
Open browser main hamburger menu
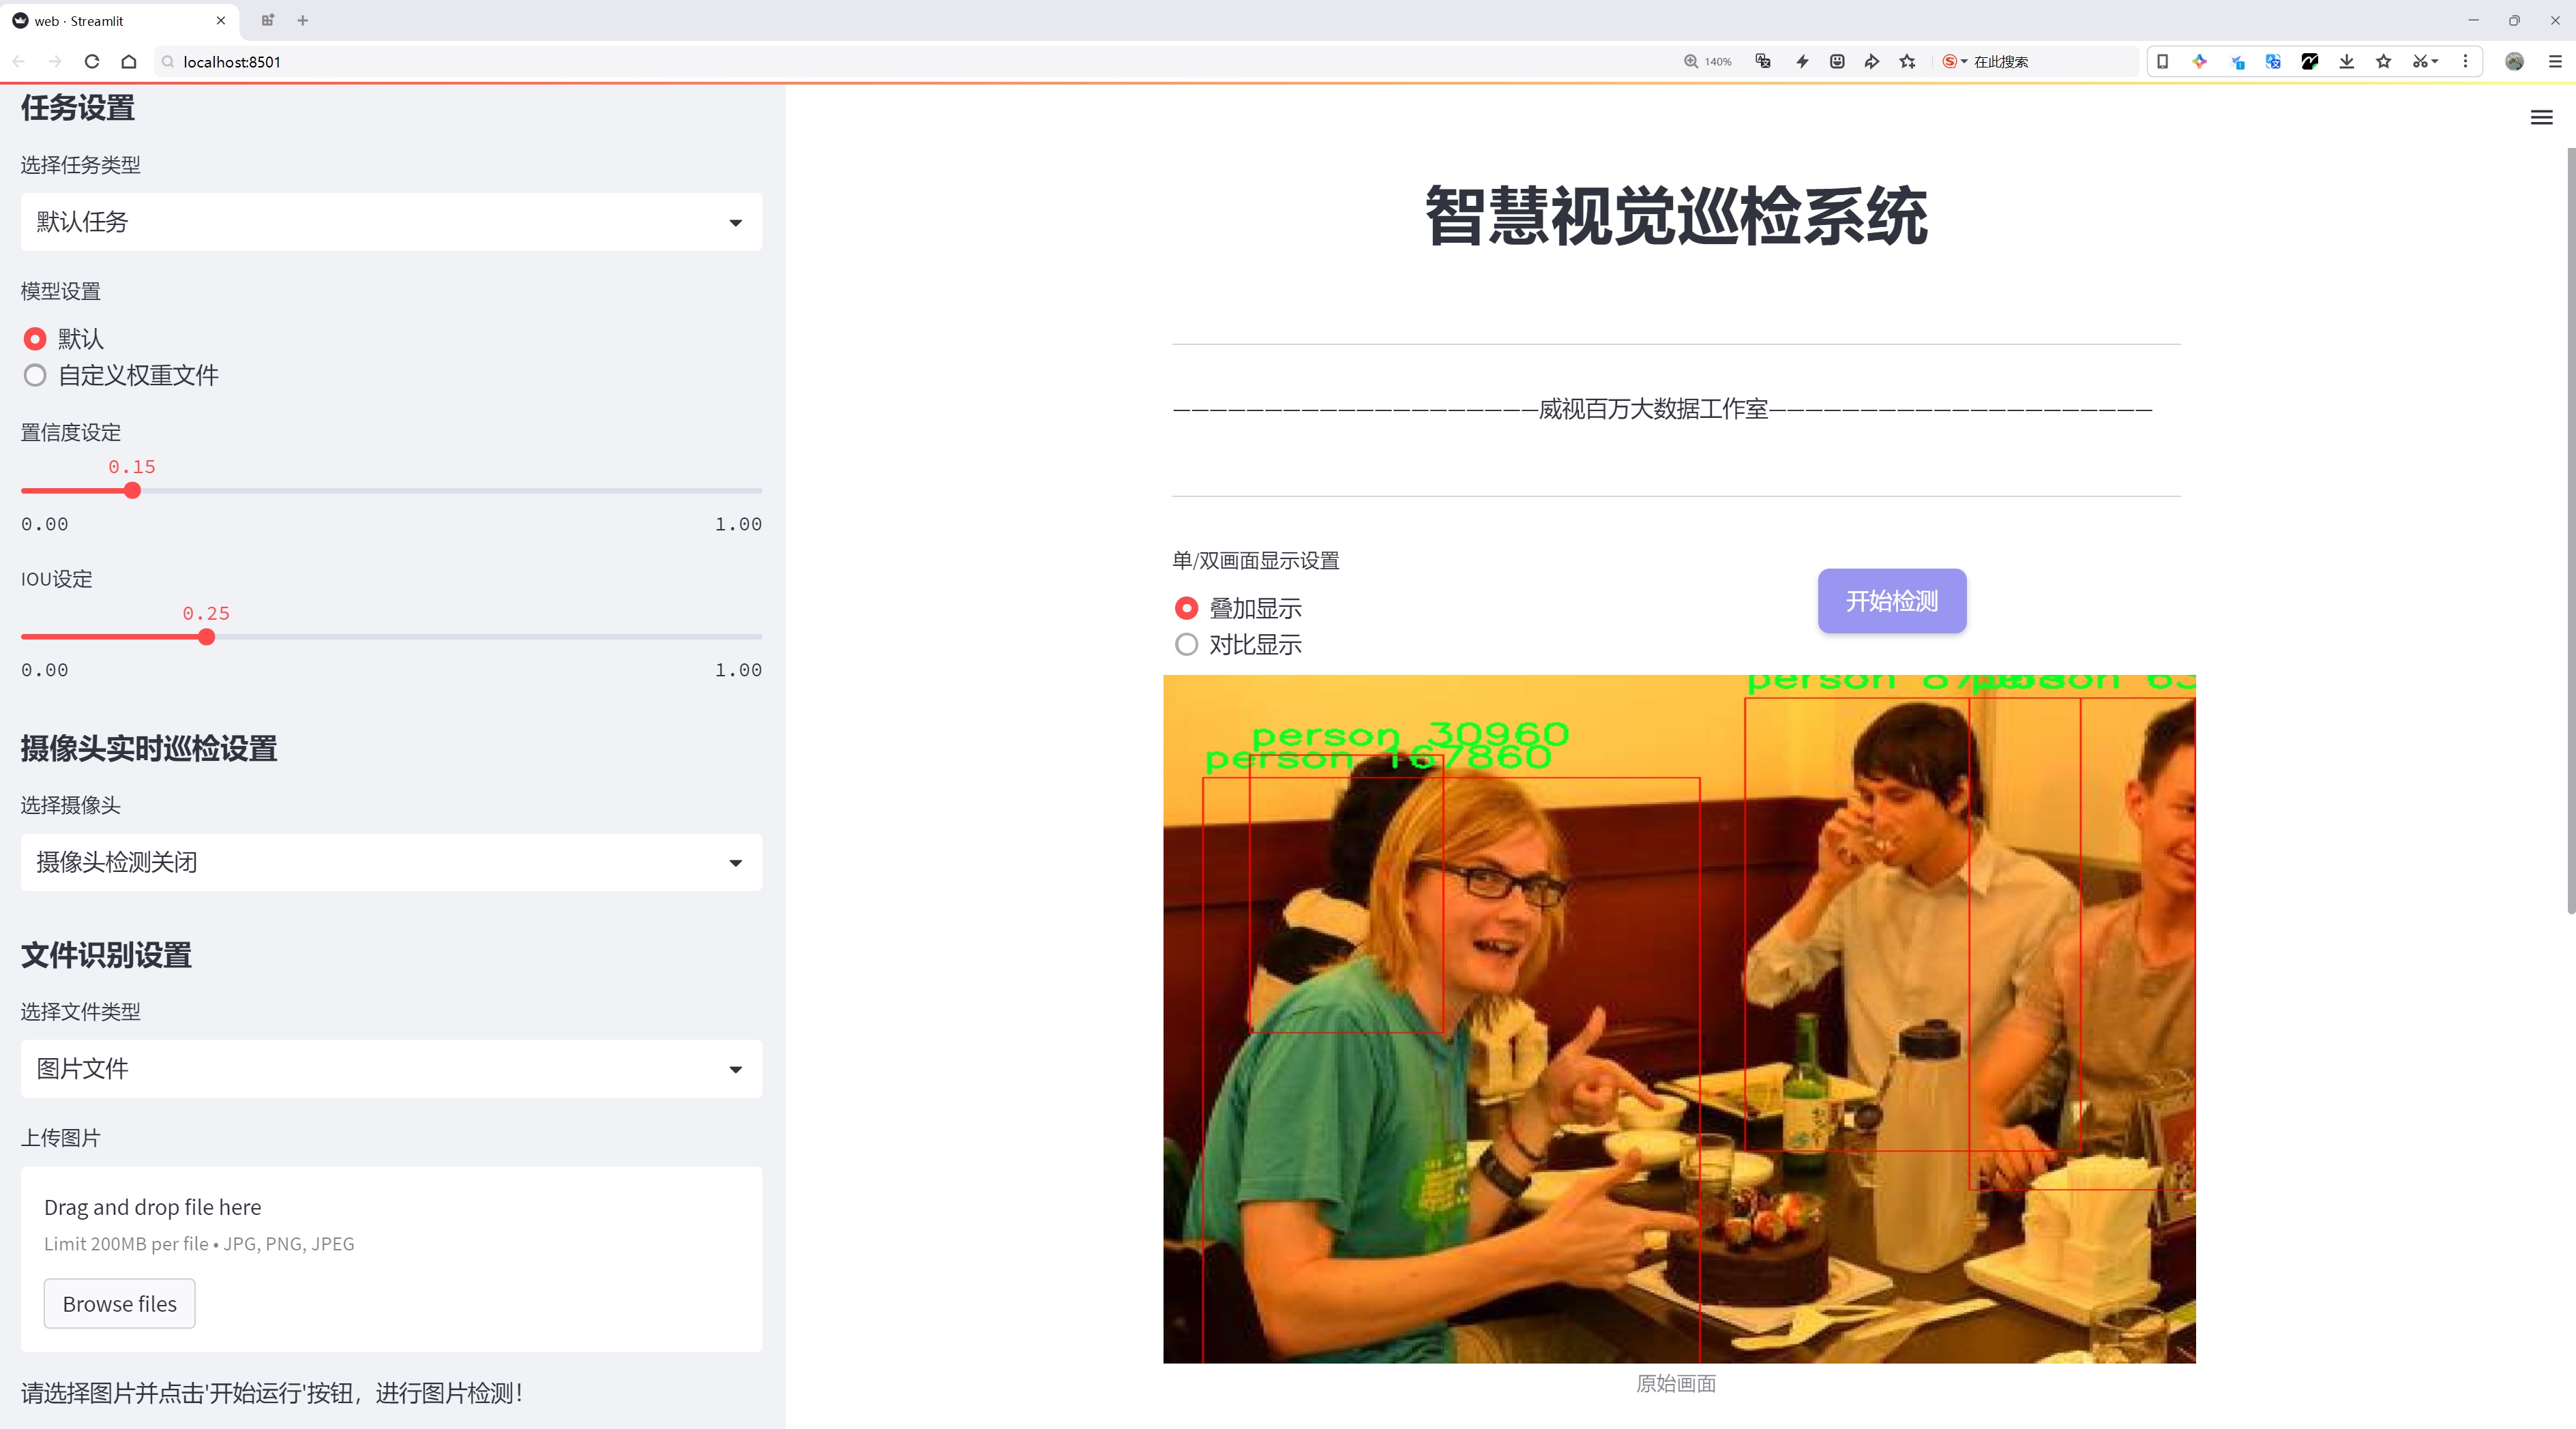click(2555, 62)
